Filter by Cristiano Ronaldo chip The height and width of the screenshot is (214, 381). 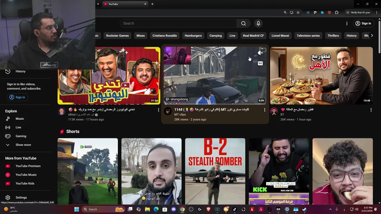(x=165, y=36)
